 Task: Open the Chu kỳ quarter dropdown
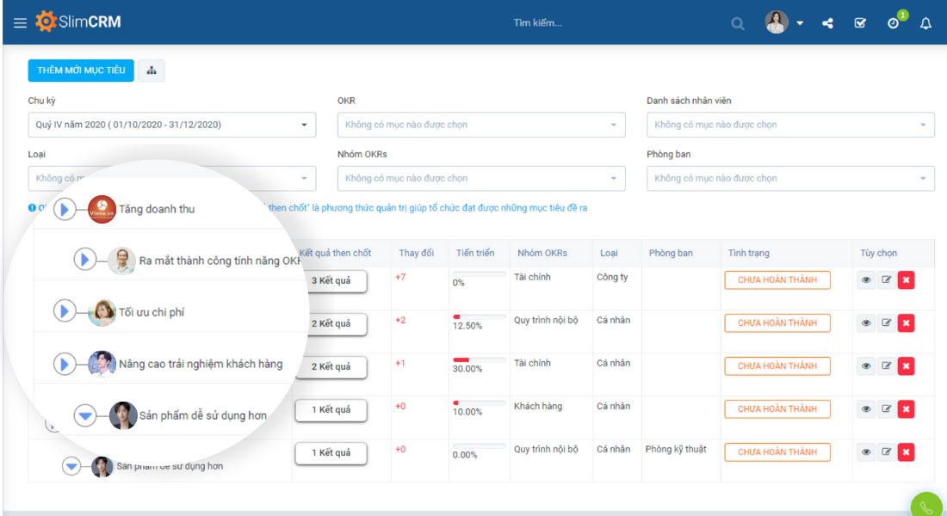171,125
